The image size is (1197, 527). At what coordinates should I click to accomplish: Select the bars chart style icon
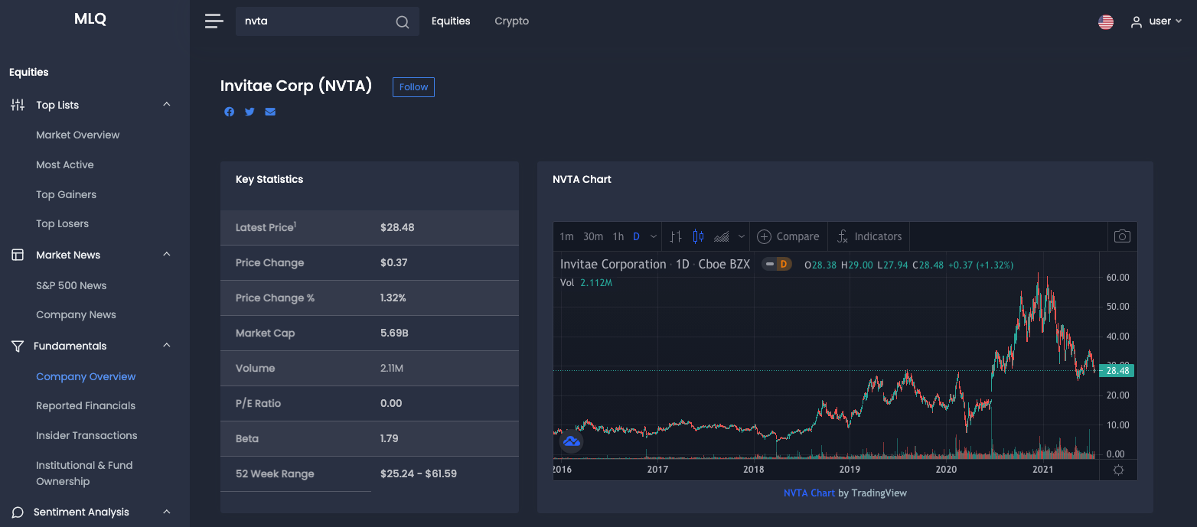click(x=675, y=236)
